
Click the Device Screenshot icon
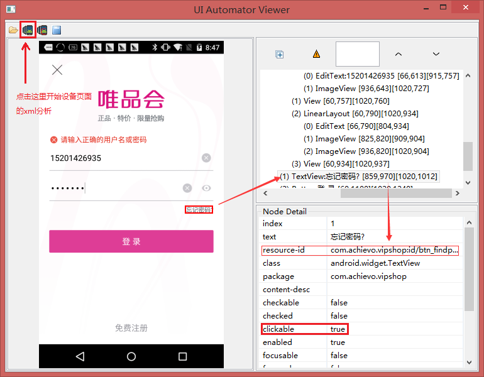coord(28,30)
